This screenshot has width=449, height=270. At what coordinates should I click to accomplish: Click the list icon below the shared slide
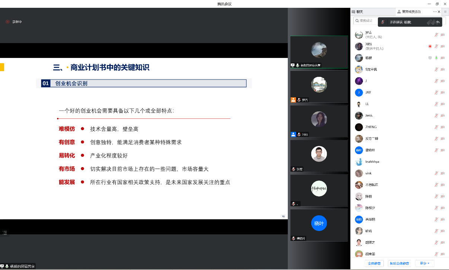click(x=5, y=232)
